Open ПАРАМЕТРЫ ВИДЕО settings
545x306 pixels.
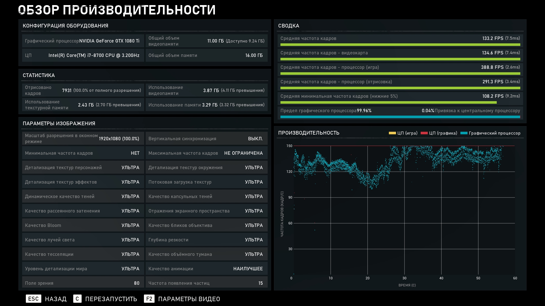(189, 299)
